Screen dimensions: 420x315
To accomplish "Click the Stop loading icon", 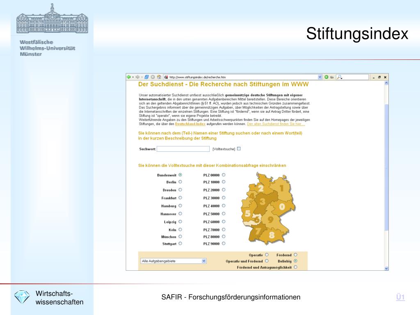I will pyautogui.click(x=153, y=77).
